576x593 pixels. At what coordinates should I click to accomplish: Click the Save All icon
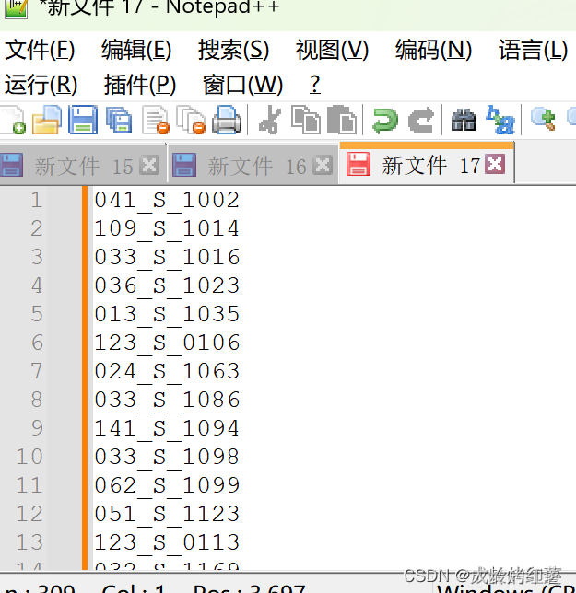click(119, 121)
